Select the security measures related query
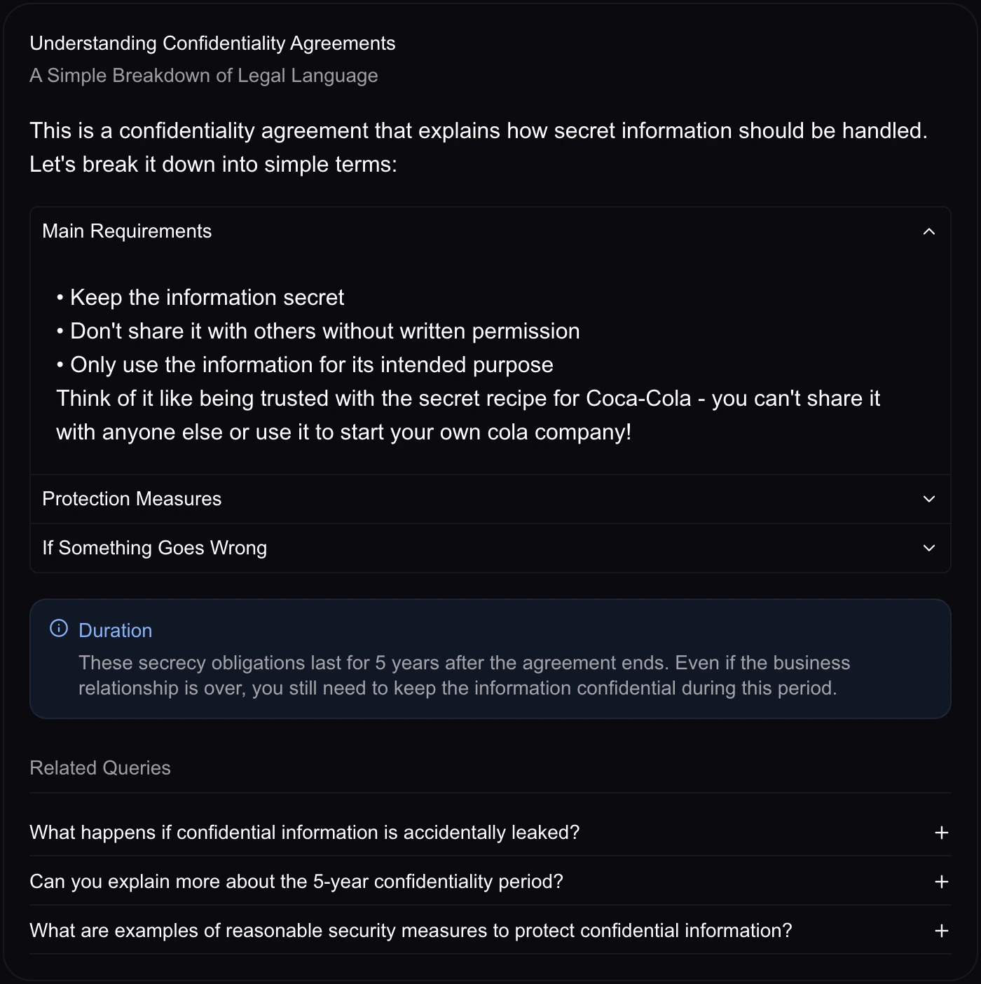The height and width of the screenshot is (984, 981). pos(410,930)
